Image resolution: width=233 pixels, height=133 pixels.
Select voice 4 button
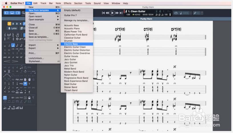[x=21, y=24]
